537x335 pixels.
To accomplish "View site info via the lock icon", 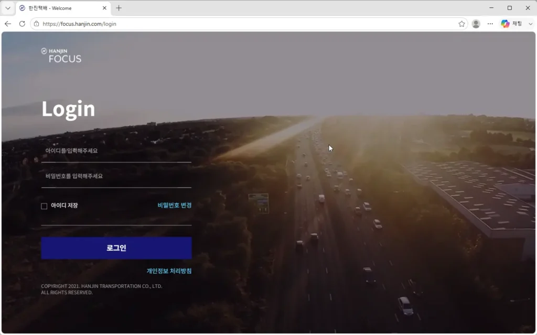I will tap(36, 24).
